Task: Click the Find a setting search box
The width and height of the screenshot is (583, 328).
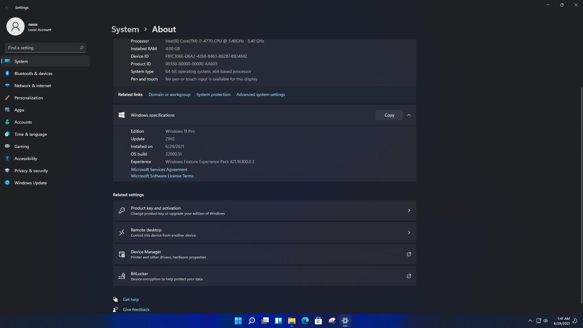Action: point(46,47)
